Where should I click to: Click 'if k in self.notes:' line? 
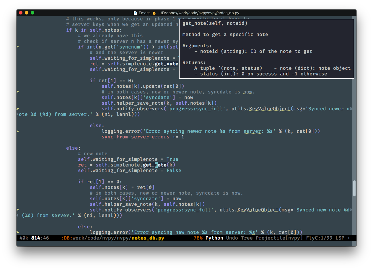pos(94,30)
